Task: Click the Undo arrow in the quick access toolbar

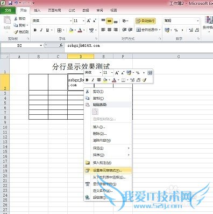Action: [16, 3]
